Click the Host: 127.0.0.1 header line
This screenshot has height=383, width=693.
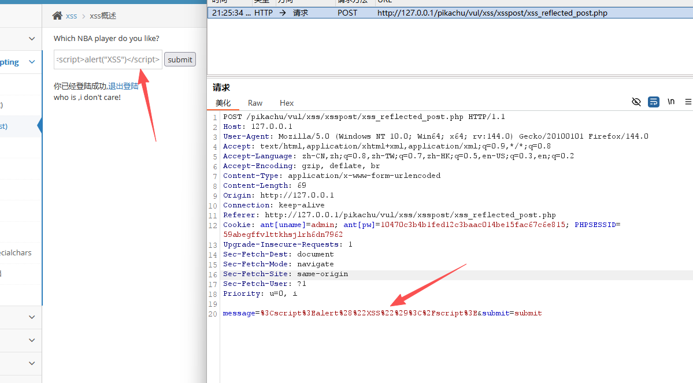[258, 127]
